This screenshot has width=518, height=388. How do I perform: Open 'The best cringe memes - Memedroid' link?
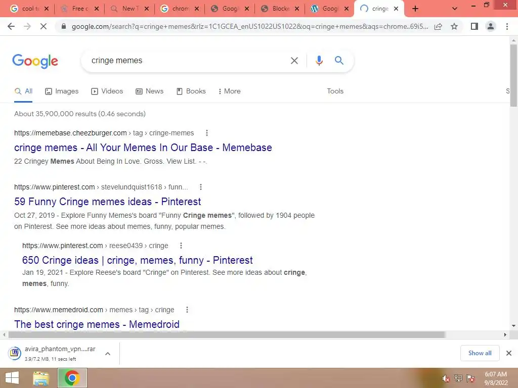click(97, 324)
